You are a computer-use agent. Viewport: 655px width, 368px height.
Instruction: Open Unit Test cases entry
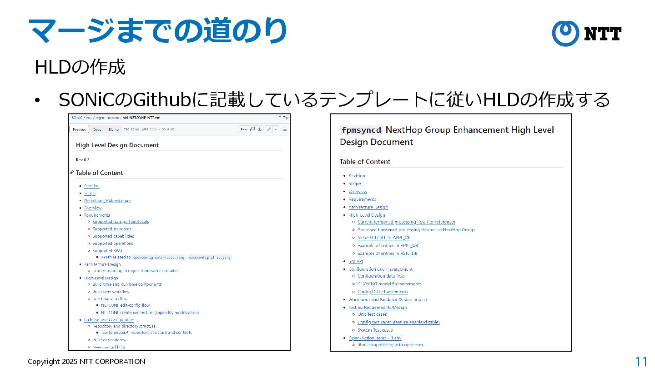372,314
